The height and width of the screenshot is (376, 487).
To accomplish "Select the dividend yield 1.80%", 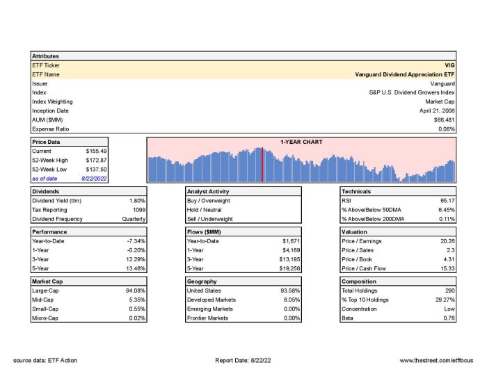I will pos(137,201).
